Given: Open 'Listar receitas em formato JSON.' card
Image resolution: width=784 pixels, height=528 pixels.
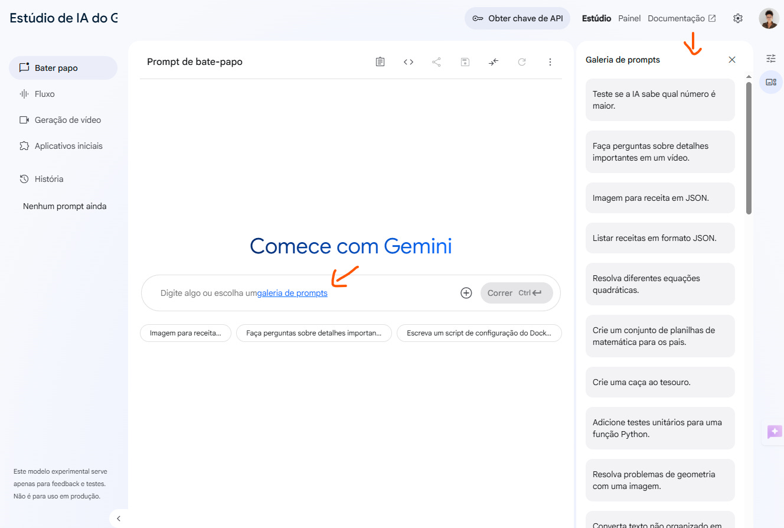Looking at the screenshot, I should tap(660, 238).
